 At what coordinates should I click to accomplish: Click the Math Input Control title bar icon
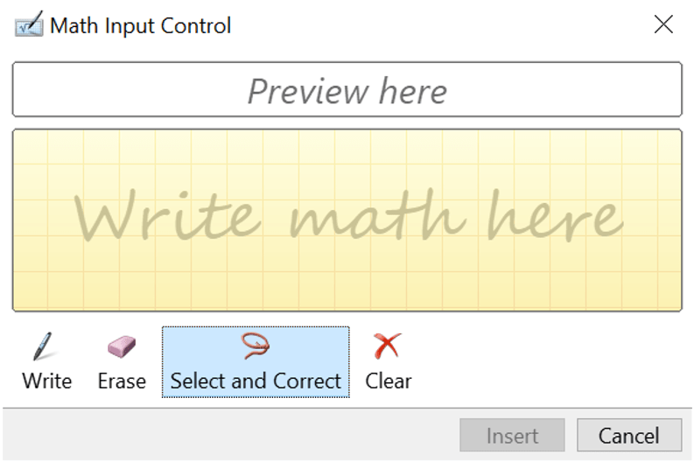point(29,25)
